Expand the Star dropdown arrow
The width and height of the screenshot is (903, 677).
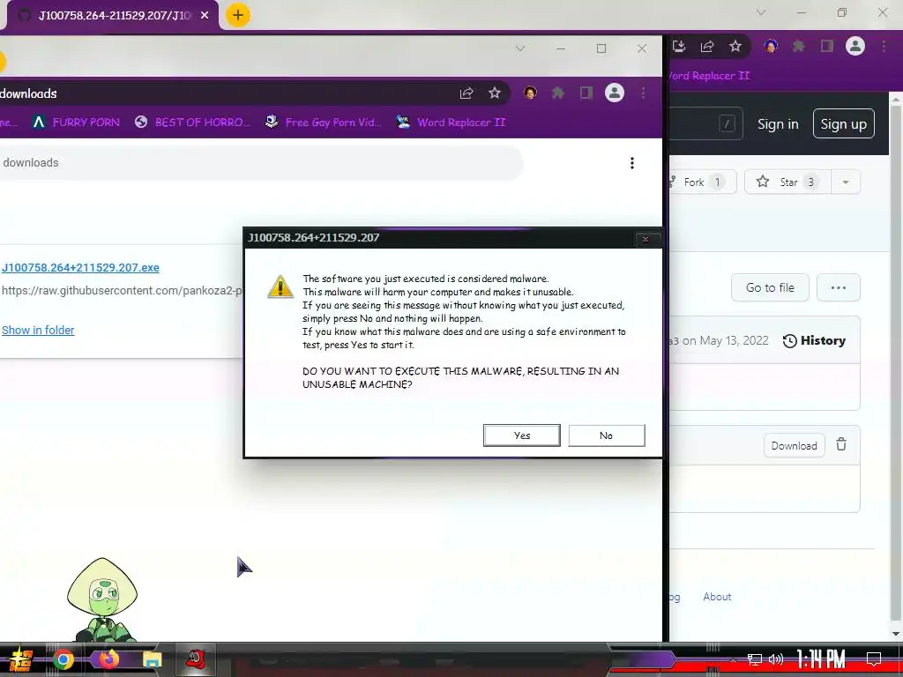[x=846, y=182]
